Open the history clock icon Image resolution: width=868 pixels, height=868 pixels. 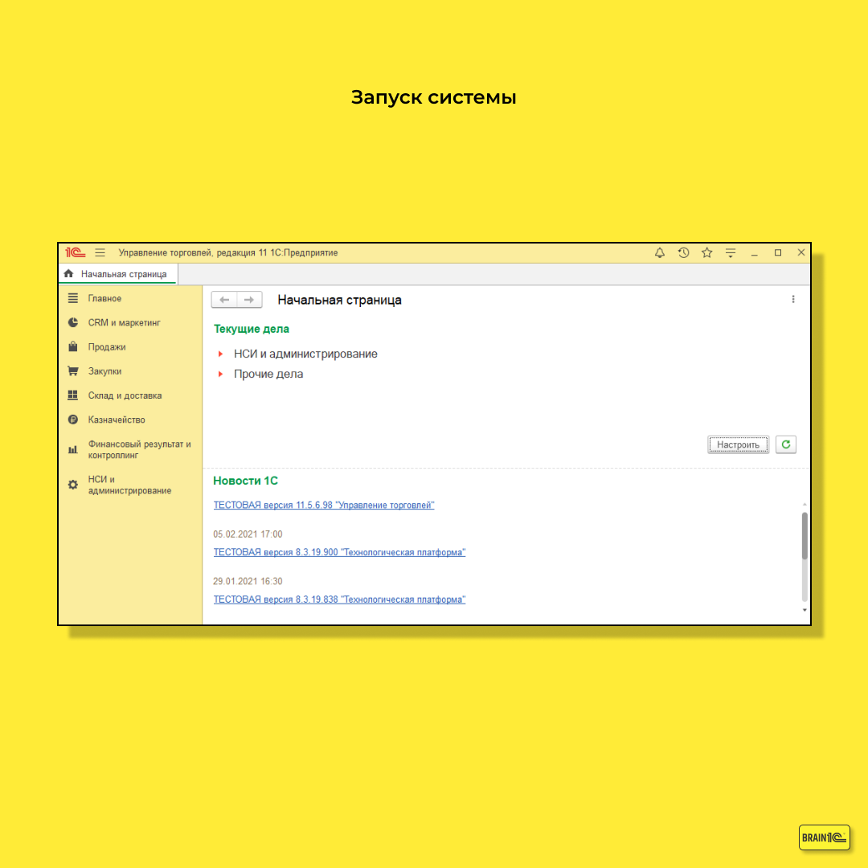pos(684,252)
